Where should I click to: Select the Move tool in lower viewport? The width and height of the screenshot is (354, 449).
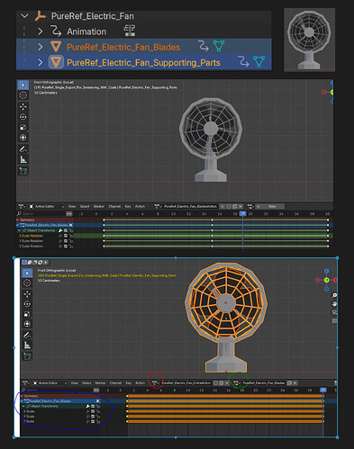27,294
